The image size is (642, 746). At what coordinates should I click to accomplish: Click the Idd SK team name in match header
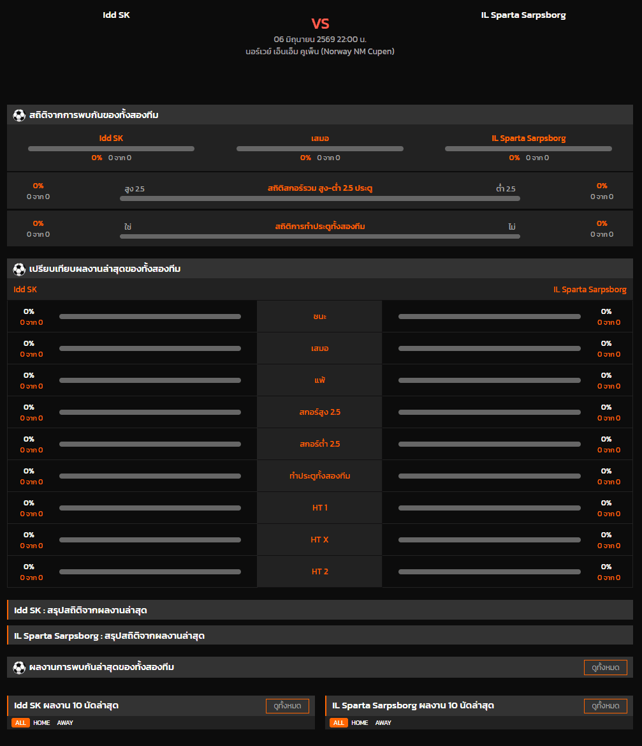(117, 15)
